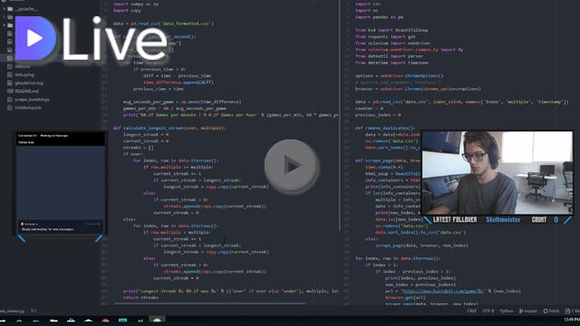Change CRLF line ending setting

click(x=471, y=311)
